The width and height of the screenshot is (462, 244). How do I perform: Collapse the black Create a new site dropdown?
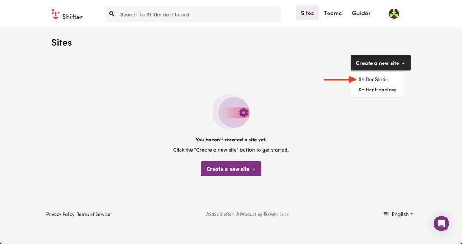click(380, 63)
